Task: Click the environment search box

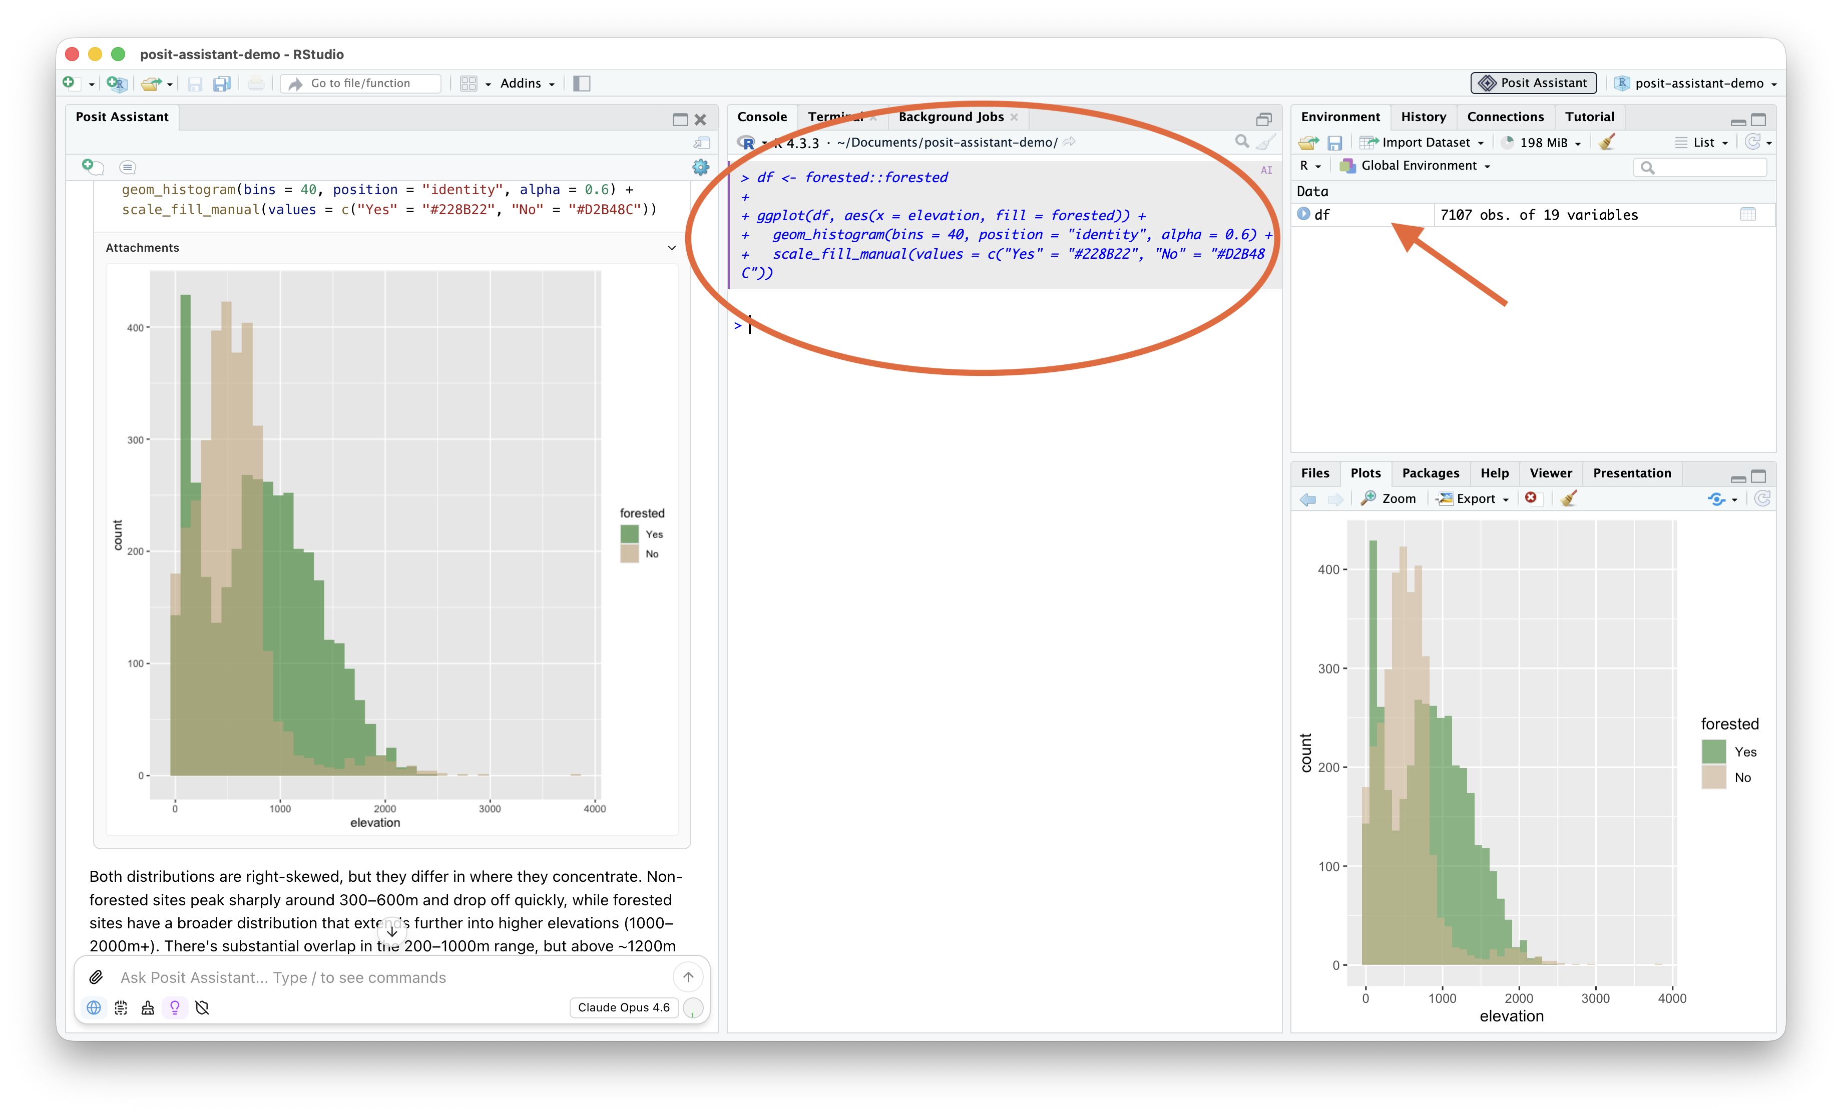Action: (1700, 167)
